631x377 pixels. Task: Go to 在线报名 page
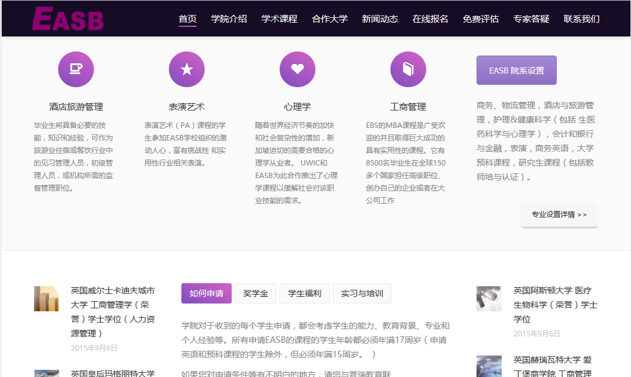click(430, 19)
